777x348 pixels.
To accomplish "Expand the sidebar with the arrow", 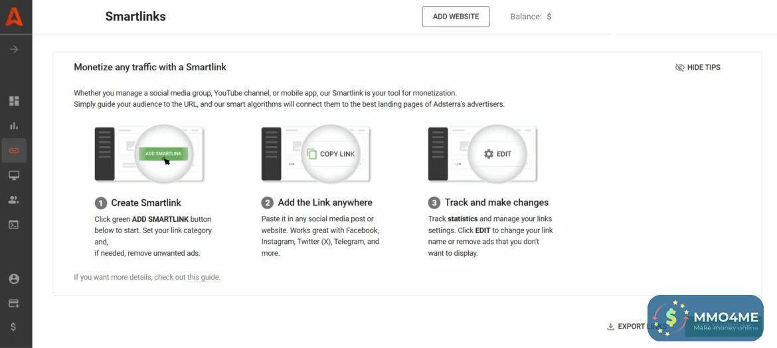I will click(x=14, y=49).
